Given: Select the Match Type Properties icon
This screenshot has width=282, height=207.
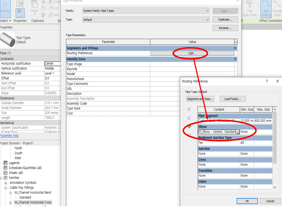Looking at the screenshot, I should [x=43, y=14].
